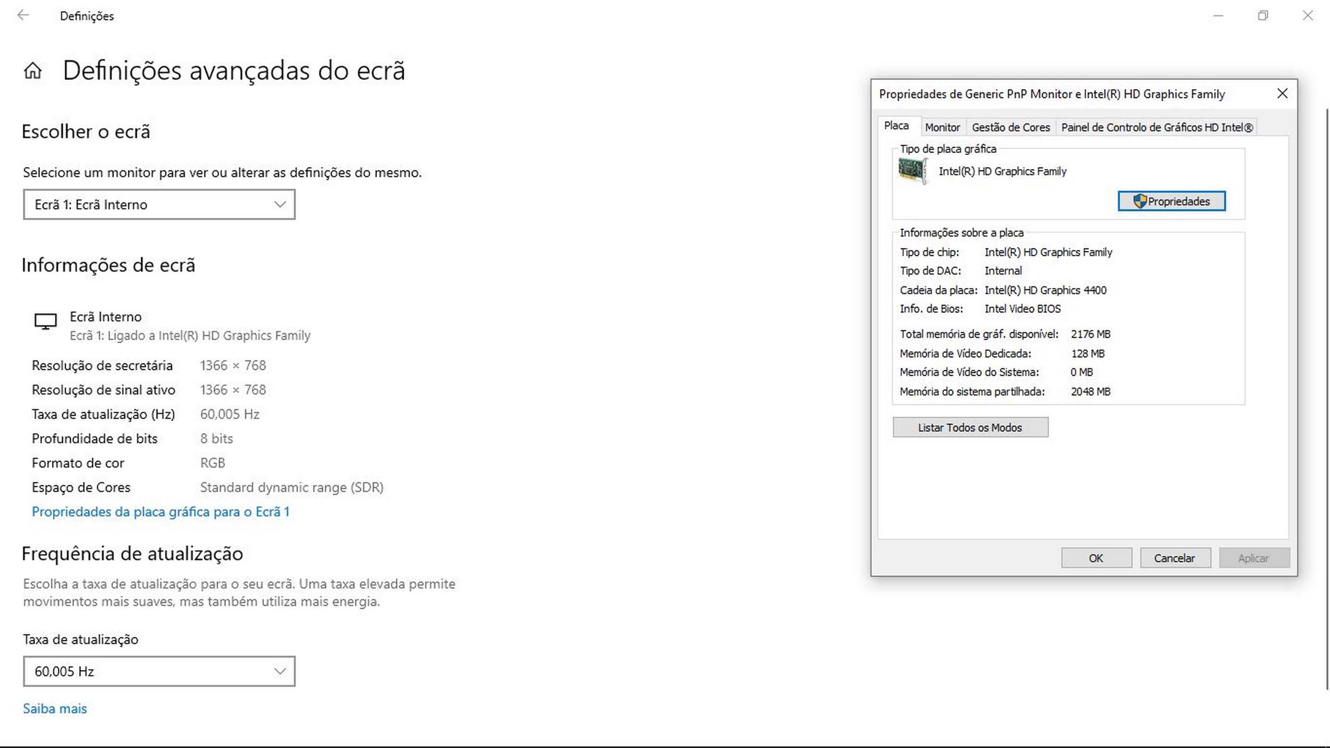Click the RGB color format value

click(x=212, y=462)
